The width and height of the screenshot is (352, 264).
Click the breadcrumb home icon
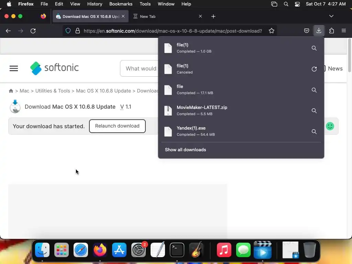pos(11,91)
